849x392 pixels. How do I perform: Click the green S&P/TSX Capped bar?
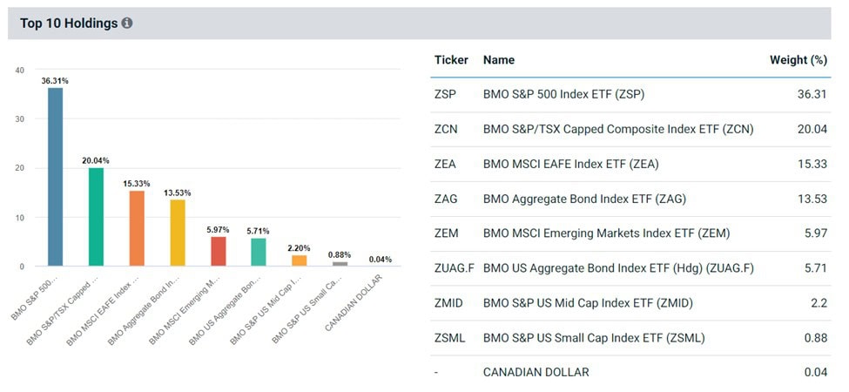tap(96, 216)
